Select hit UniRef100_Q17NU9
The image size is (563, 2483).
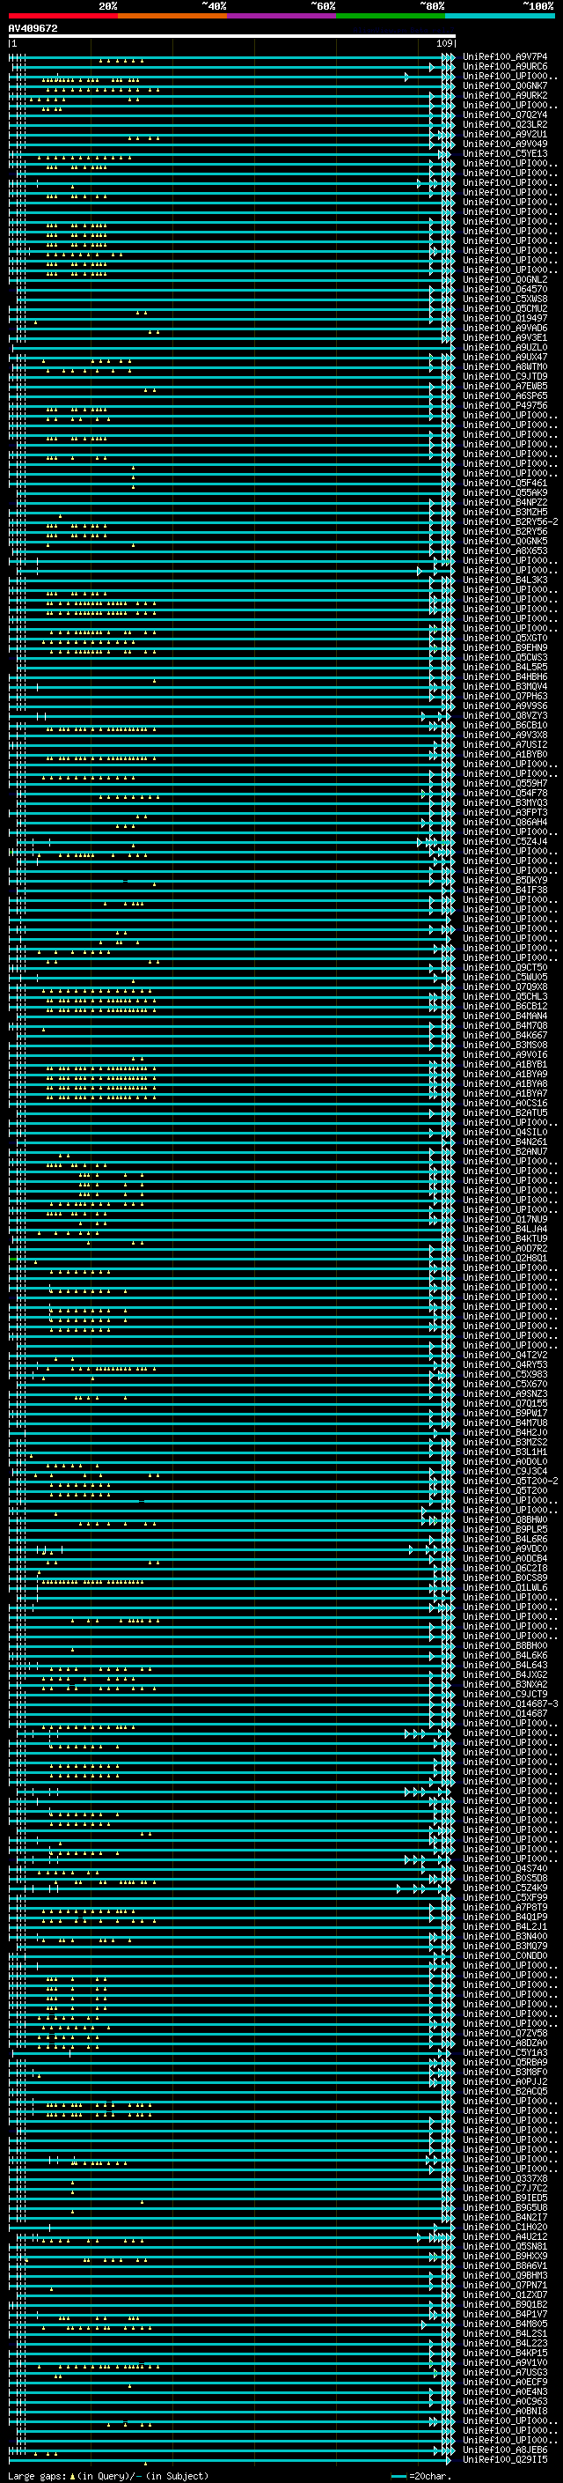pos(505,1219)
